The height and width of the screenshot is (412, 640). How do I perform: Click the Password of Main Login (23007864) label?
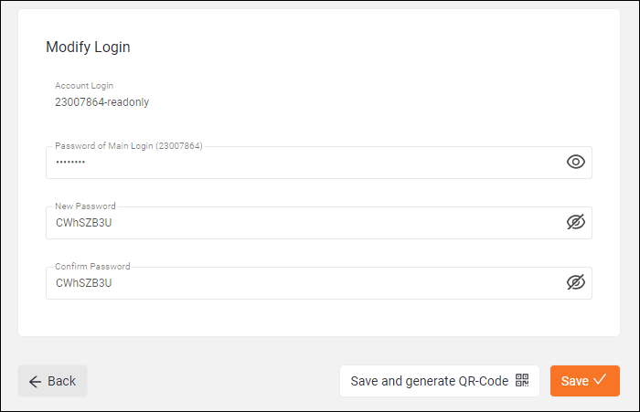pyautogui.click(x=129, y=146)
